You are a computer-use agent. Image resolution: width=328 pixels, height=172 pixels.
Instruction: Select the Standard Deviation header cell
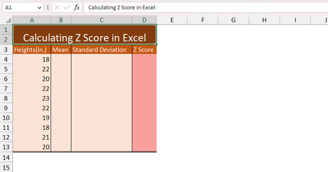tap(101, 50)
